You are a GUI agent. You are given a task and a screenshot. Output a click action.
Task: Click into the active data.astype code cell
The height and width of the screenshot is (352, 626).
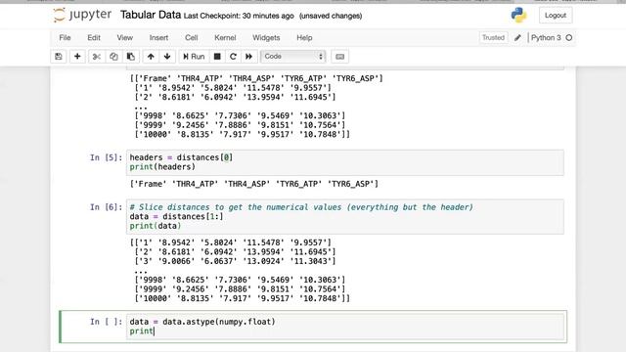[x=345, y=327]
